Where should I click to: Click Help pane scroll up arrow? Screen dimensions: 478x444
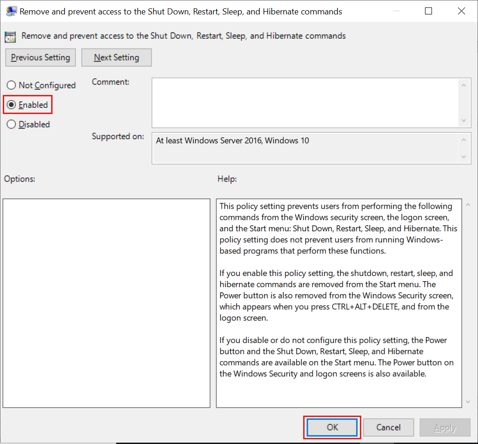point(468,205)
